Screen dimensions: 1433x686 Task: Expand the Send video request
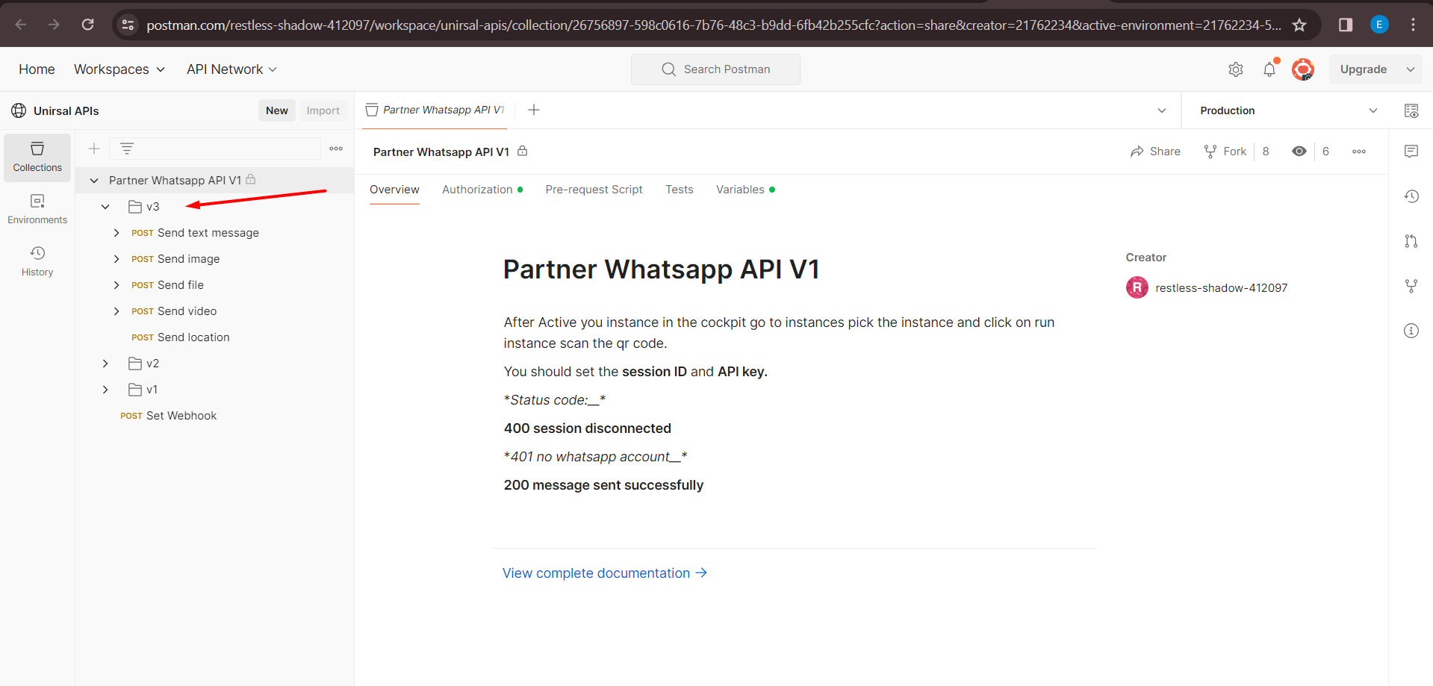tap(116, 311)
